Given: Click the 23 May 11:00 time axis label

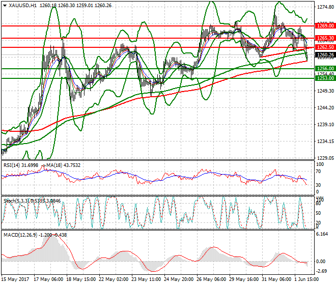Looking at the screenshot, I should pyautogui.click(x=146, y=279).
